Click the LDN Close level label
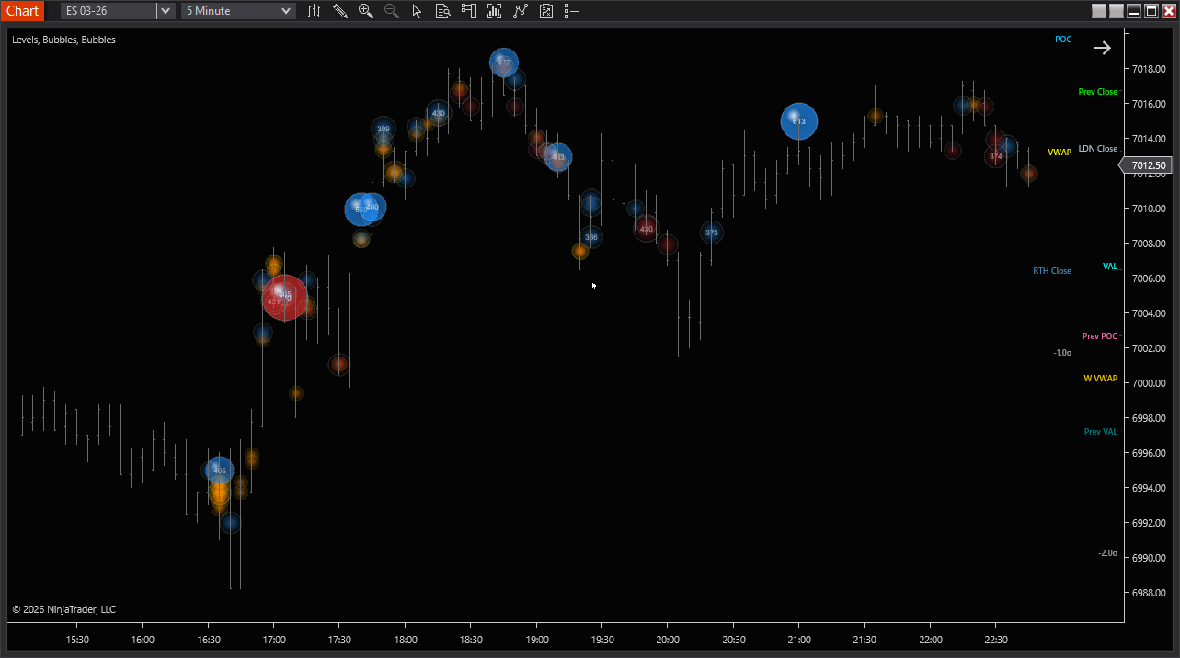This screenshot has width=1180, height=658. pos(1098,148)
